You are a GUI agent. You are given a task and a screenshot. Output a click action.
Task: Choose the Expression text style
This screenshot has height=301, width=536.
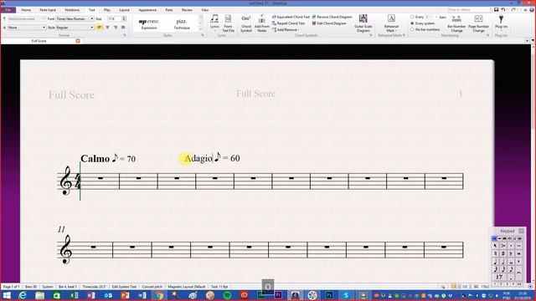coord(149,24)
